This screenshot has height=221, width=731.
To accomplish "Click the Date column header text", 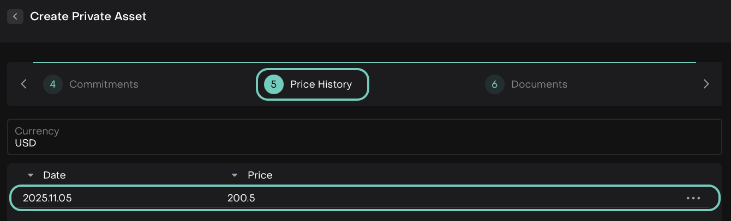I will tap(55, 175).
